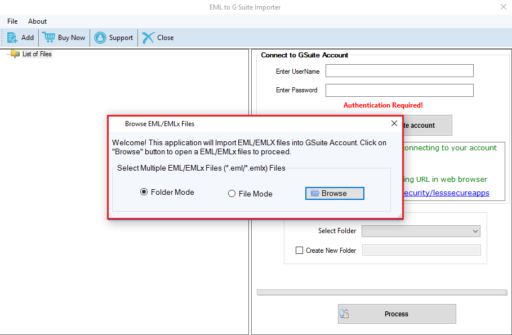Click the Connect to GSuite Account heading
The image size is (512, 335).
click(x=304, y=55)
